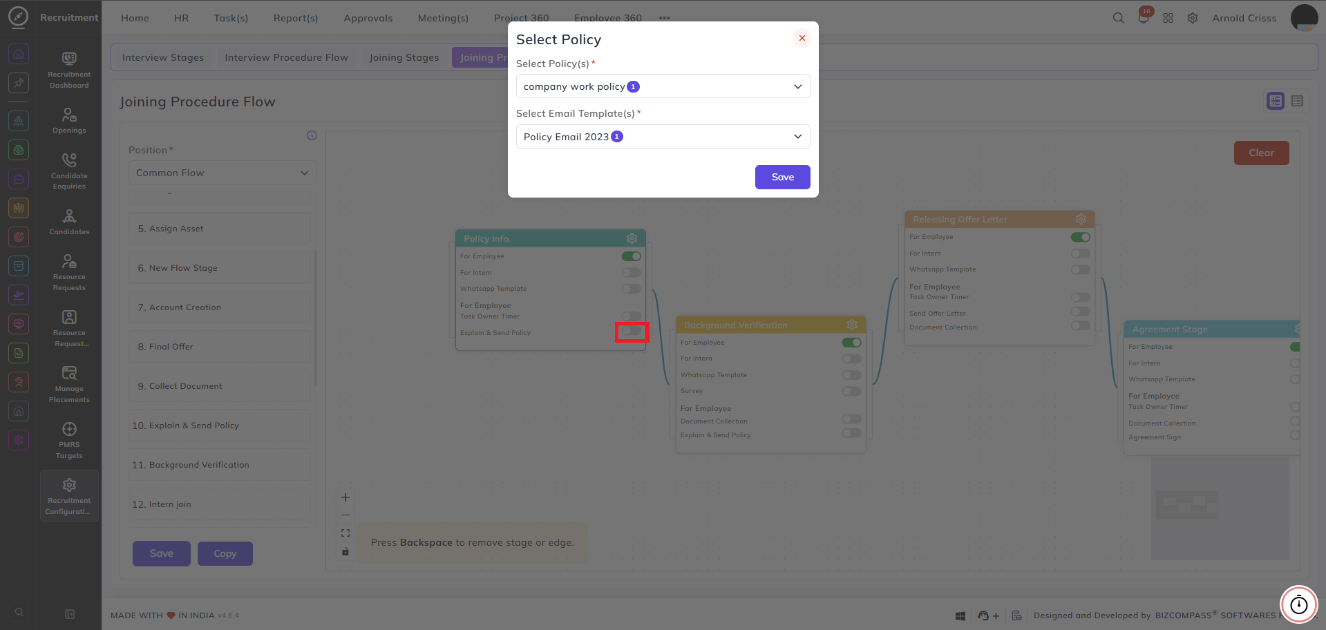
Task: Open the Approvals menu
Action: coord(368,18)
